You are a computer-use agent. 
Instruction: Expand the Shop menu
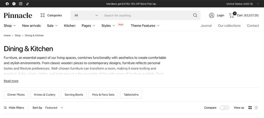(x=10, y=26)
